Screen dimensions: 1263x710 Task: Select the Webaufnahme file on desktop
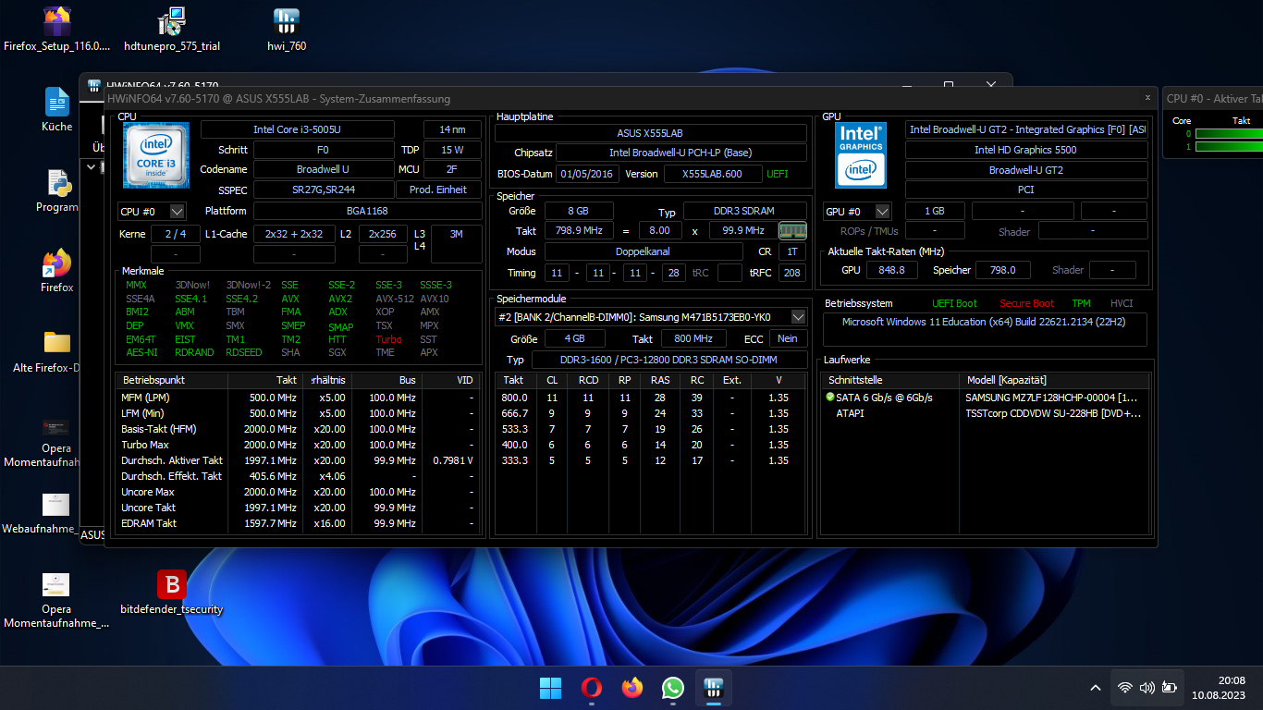click(x=55, y=512)
